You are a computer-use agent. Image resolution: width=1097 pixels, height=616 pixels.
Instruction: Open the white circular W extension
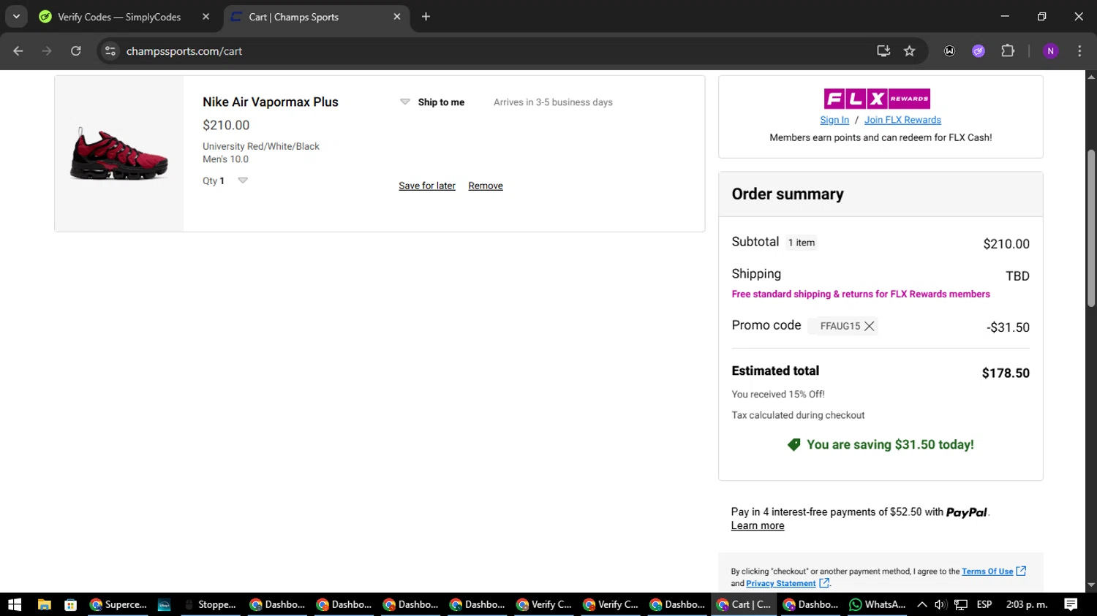[x=949, y=51]
